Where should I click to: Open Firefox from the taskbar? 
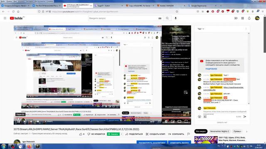29,146
